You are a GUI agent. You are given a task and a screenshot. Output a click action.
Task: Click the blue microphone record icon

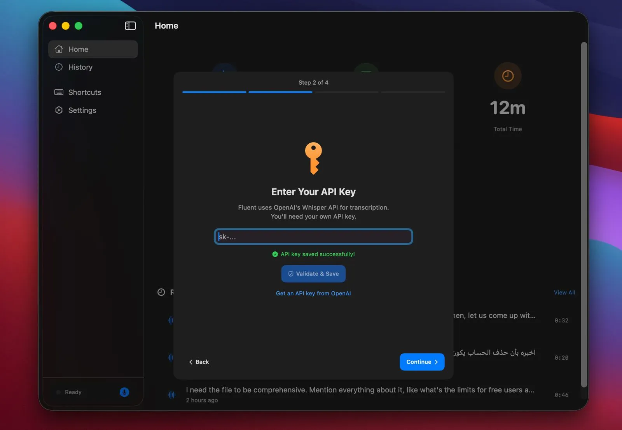click(x=124, y=392)
